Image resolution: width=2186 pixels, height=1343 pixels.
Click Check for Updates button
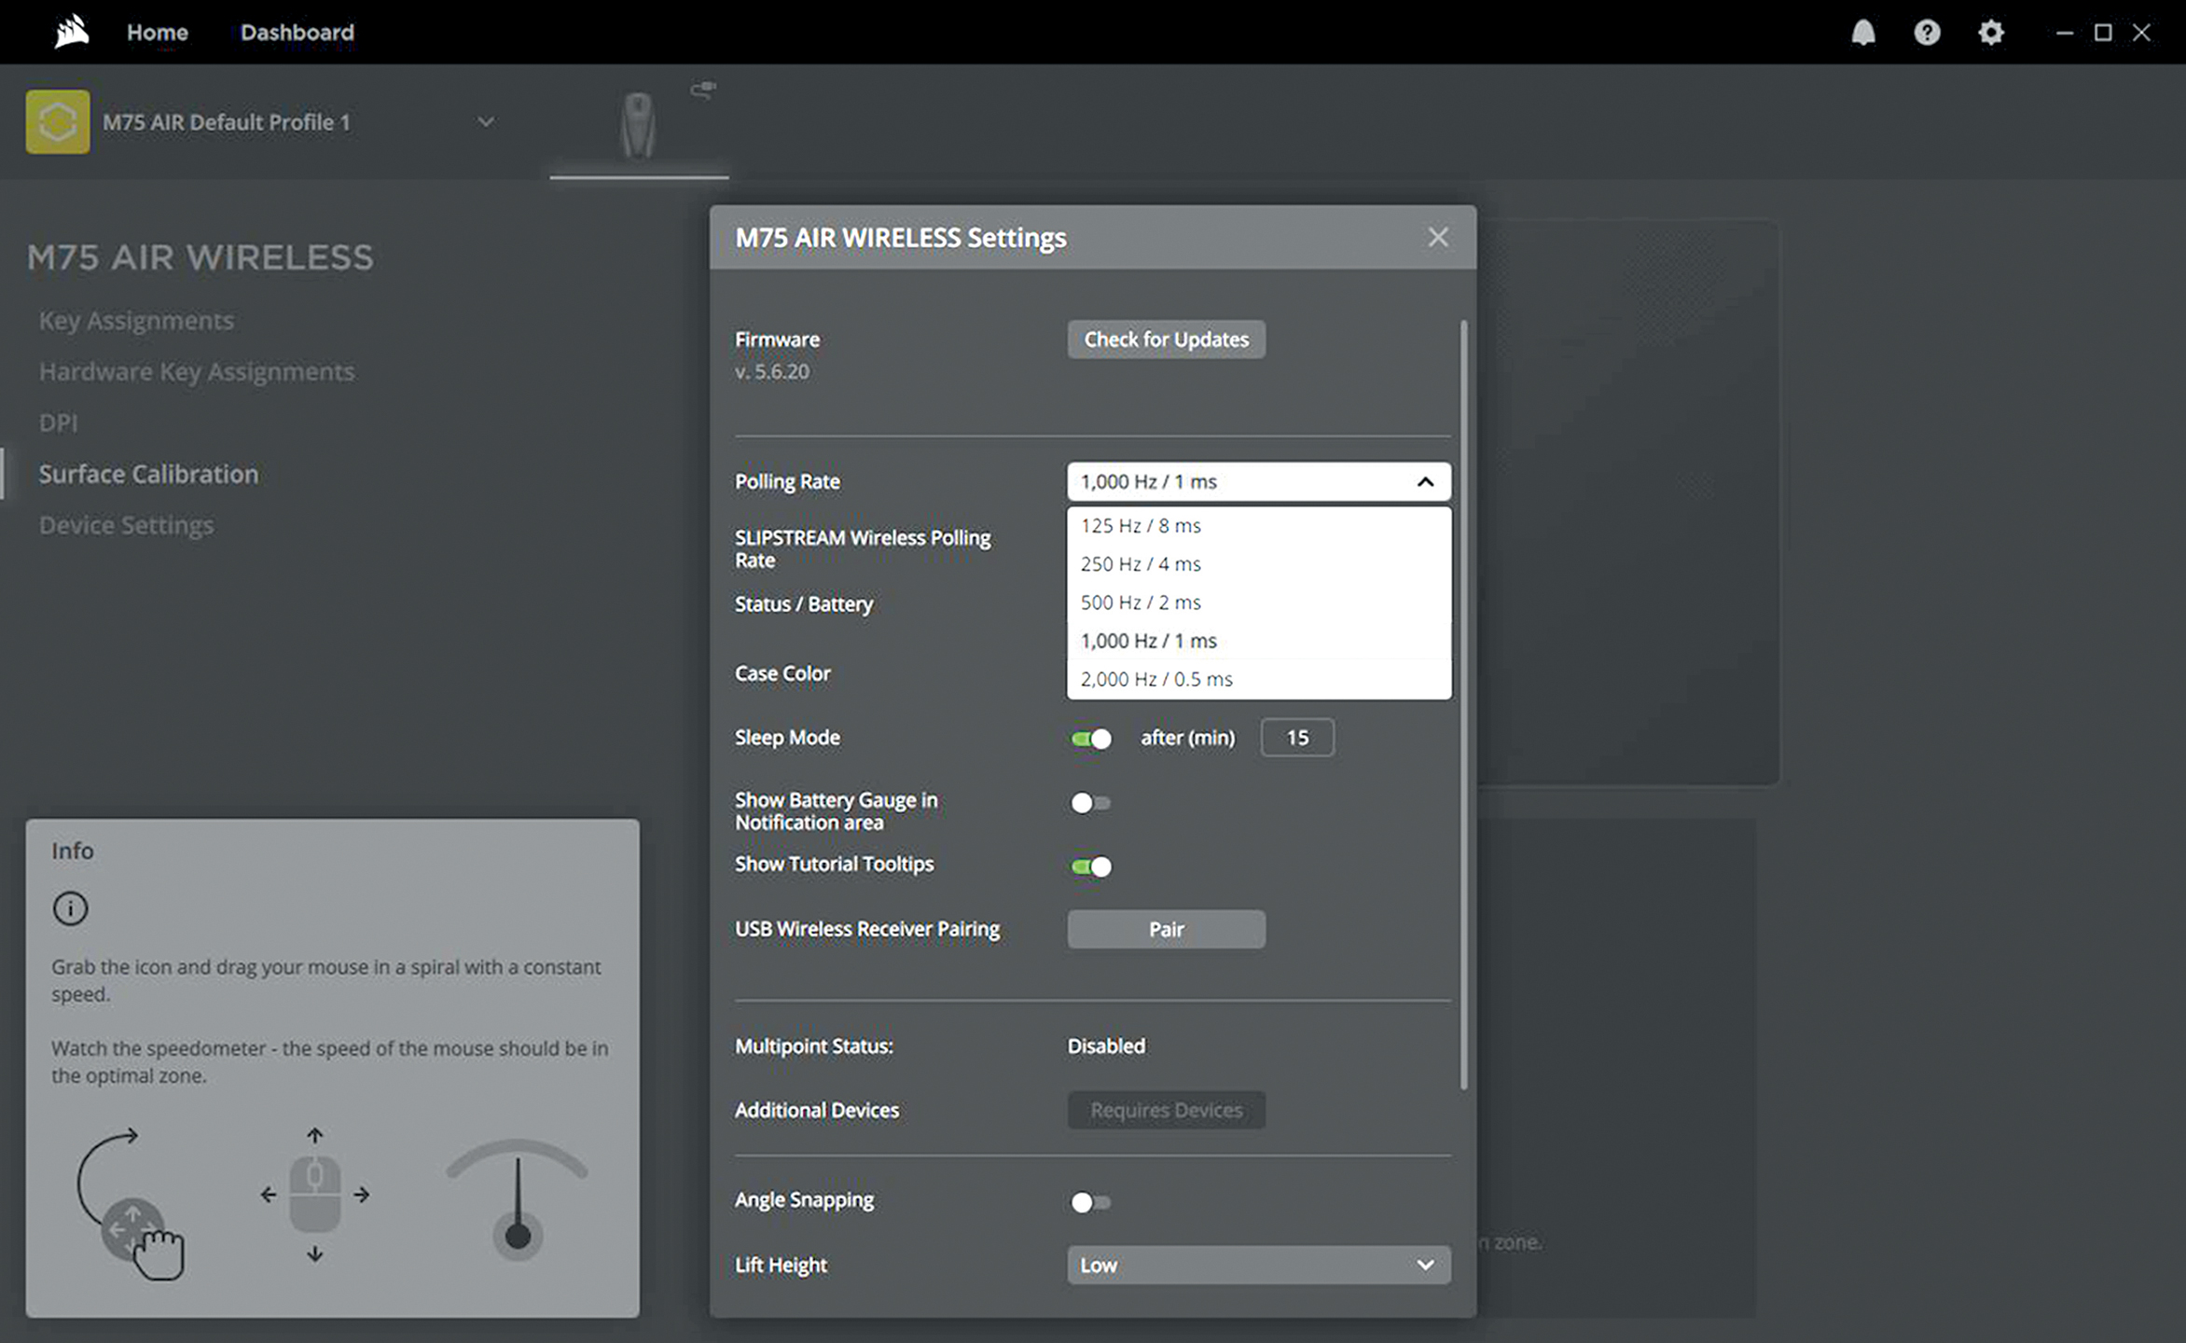(x=1166, y=339)
